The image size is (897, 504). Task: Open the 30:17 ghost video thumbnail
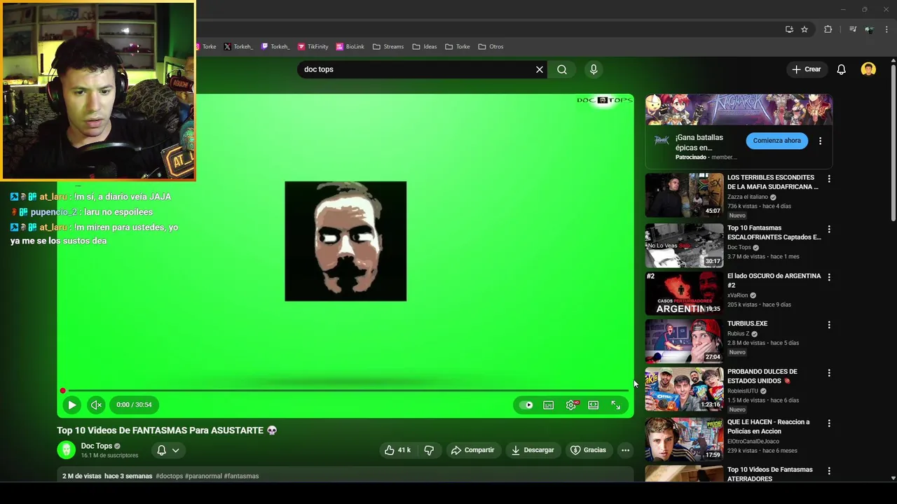(x=684, y=246)
